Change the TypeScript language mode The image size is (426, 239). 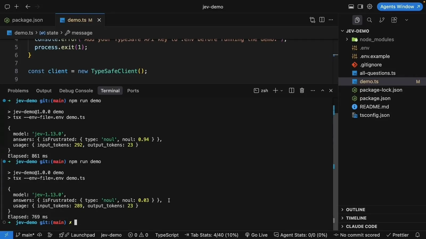(x=167, y=235)
